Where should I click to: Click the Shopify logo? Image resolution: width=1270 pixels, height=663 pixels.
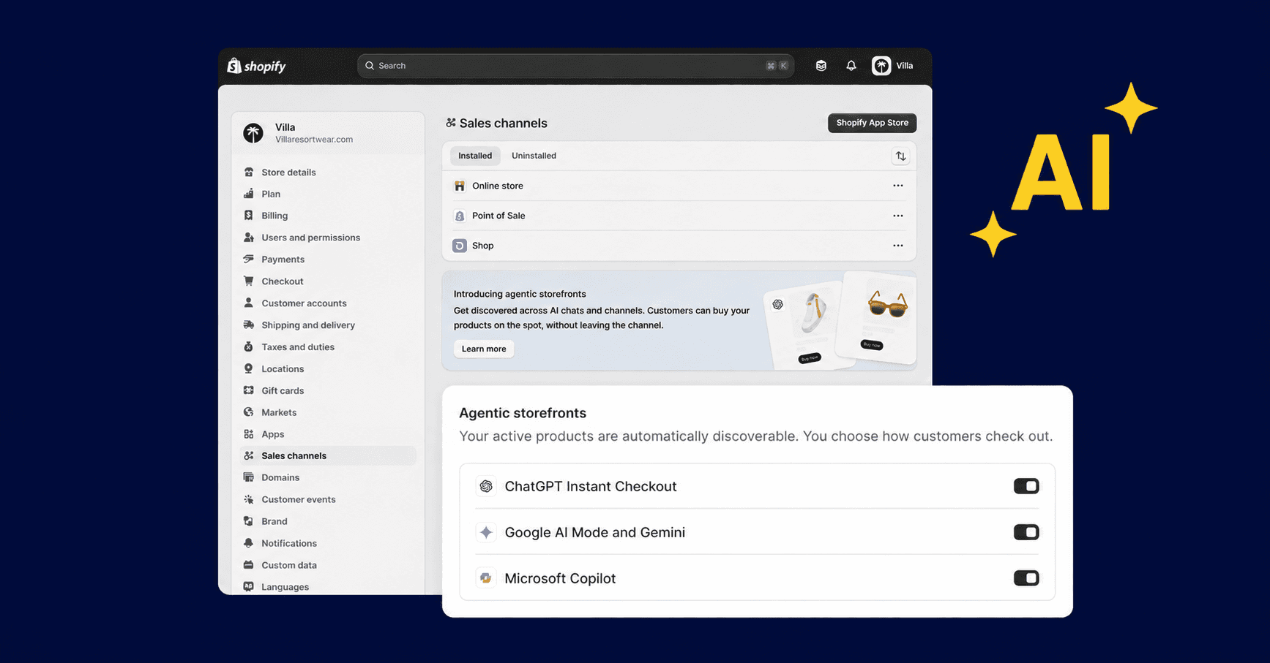point(255,65)
